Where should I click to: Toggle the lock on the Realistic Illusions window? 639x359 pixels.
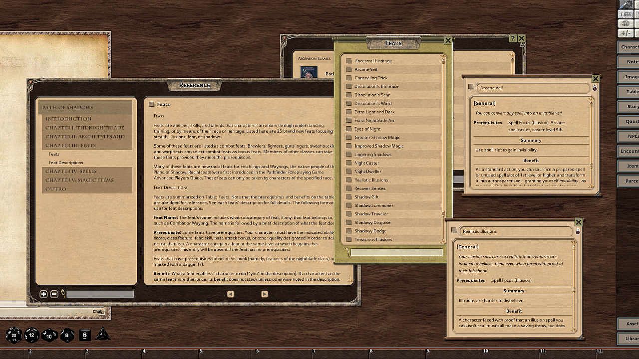578,231
